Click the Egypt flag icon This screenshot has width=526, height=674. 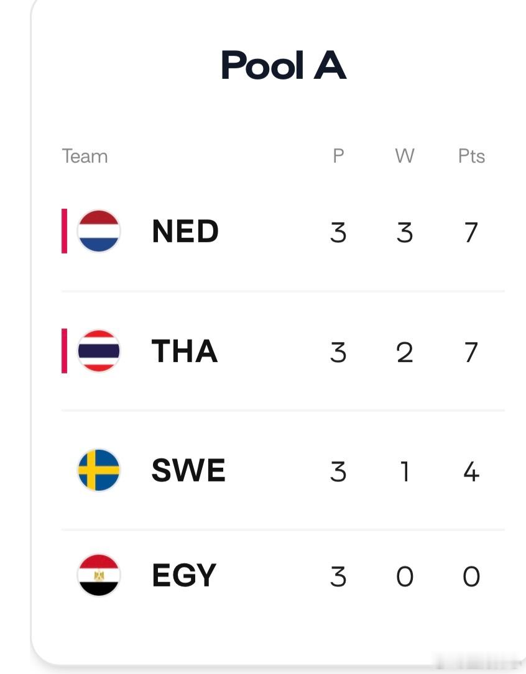[98, 575]
